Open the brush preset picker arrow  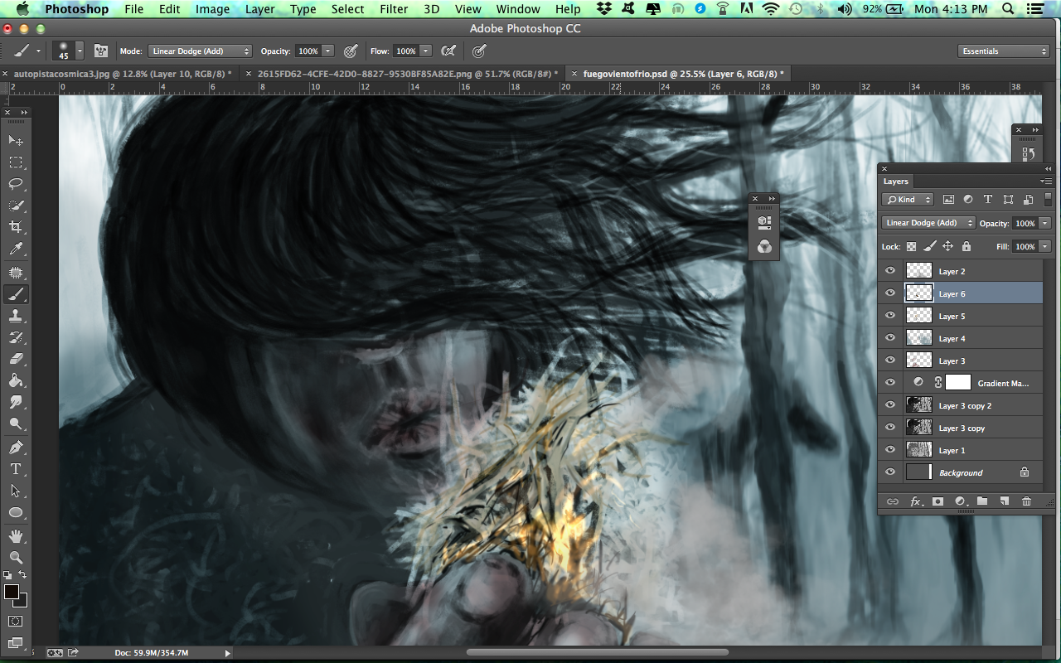coord(80,51)
